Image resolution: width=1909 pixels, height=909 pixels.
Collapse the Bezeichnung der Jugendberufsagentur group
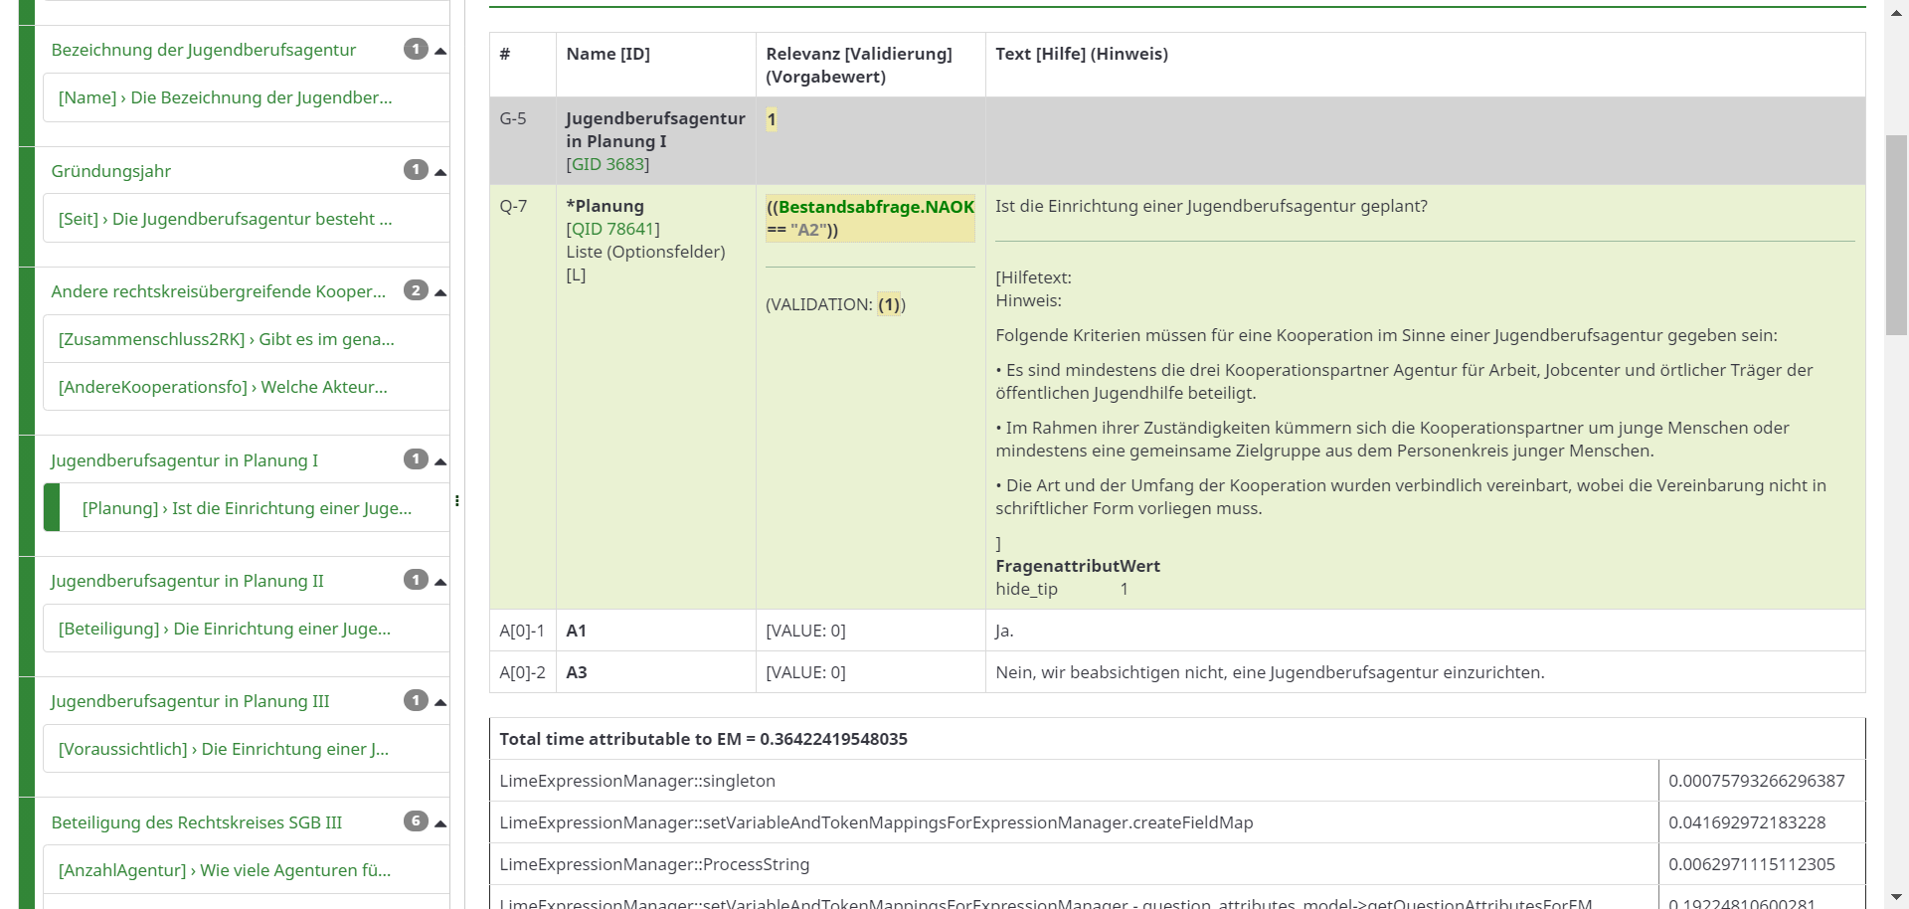coord(440,51)
